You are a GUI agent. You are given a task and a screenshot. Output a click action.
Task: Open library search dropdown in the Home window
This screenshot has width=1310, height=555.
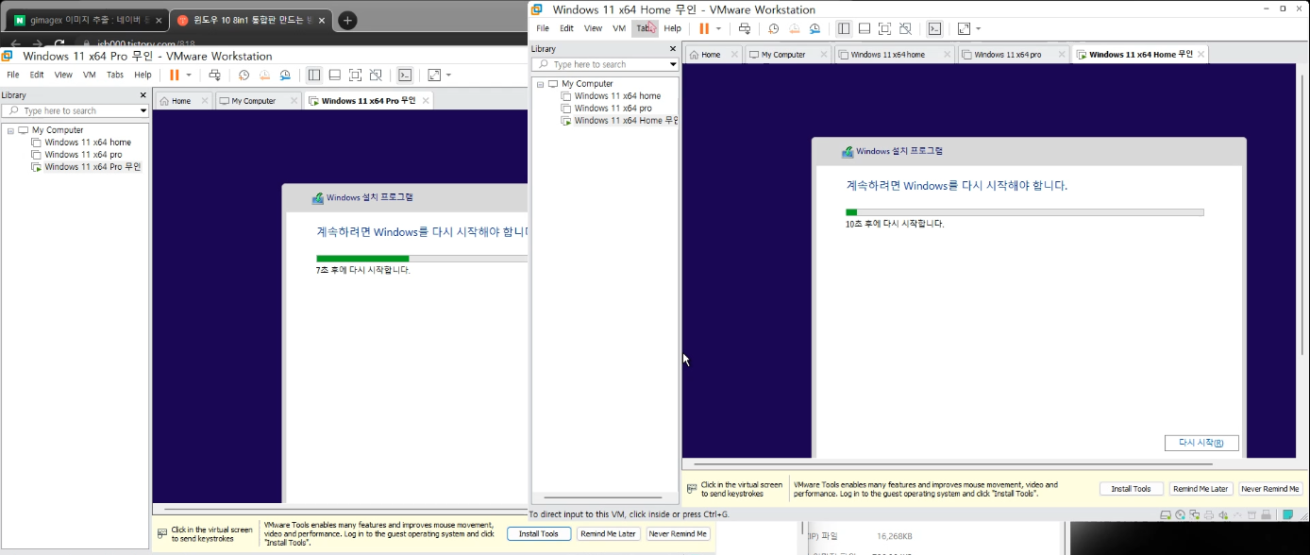click(x=673, y=64)
